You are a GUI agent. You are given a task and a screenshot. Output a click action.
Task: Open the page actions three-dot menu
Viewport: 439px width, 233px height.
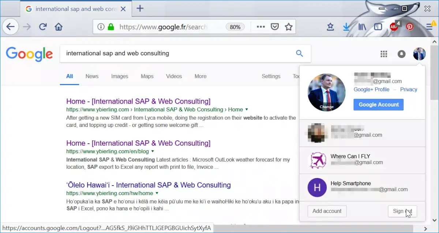click(260, 27)
